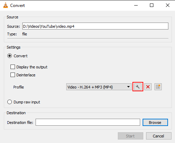The image size is (175, 143).
Task: Create a new profile icon button
Action: [x=158, y=87]
